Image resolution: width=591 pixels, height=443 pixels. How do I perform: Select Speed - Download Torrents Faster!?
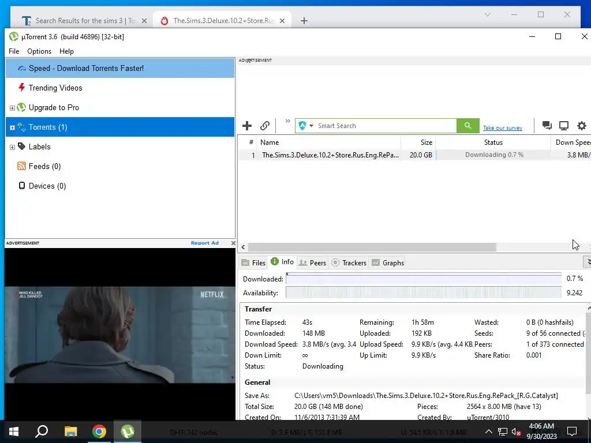coord(120,68)
